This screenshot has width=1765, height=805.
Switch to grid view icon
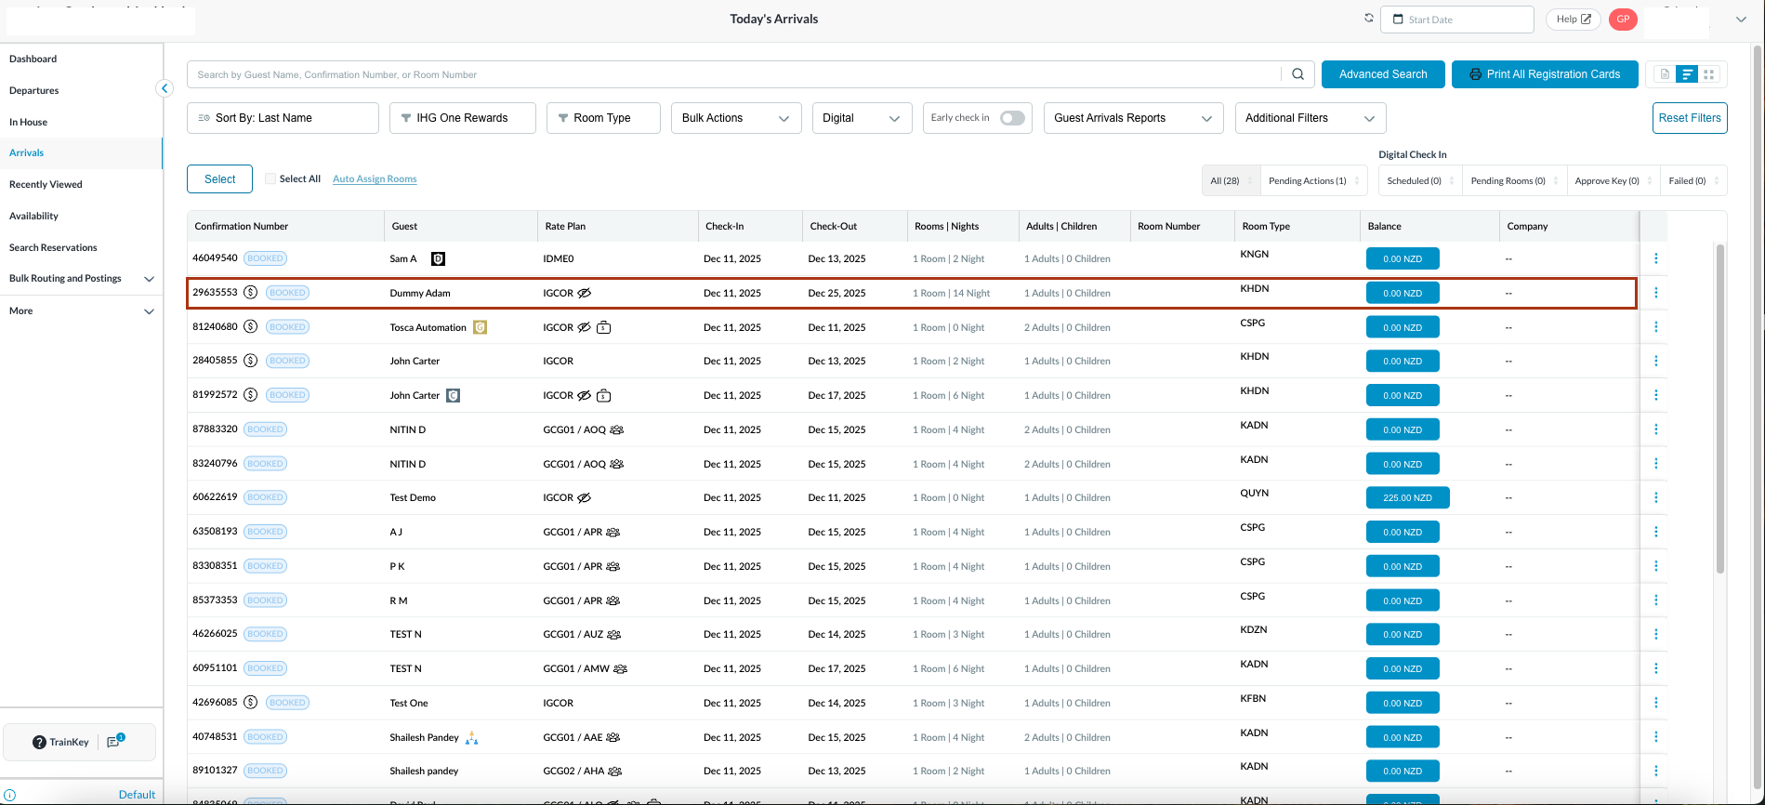pyautogui.click(x=1708, y=74)
